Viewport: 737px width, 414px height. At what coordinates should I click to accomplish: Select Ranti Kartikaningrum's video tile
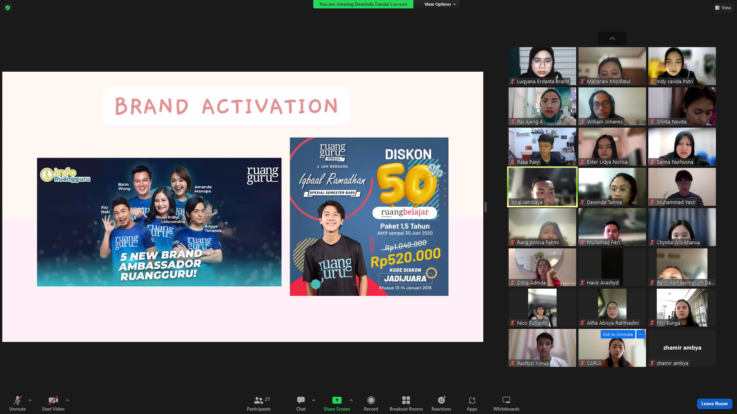click(x=682, y=267)
